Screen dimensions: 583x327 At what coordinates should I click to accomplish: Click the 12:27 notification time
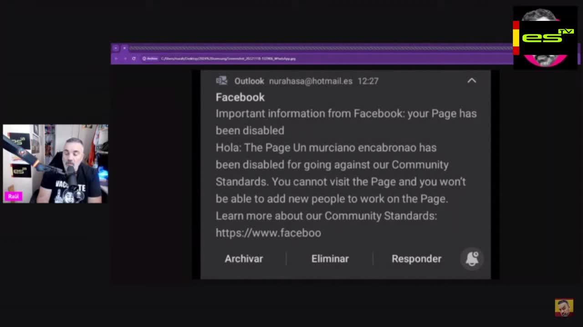pos(368,81)
